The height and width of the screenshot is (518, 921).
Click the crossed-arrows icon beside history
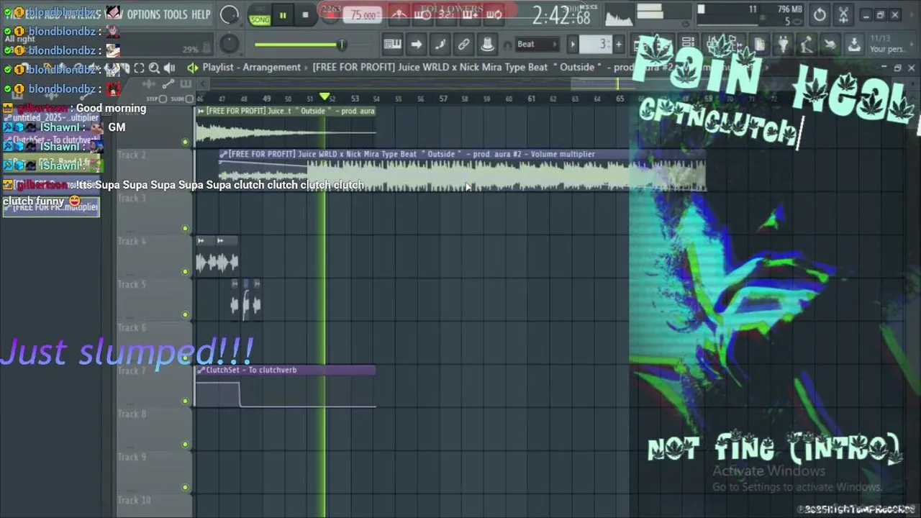[843, 14]
